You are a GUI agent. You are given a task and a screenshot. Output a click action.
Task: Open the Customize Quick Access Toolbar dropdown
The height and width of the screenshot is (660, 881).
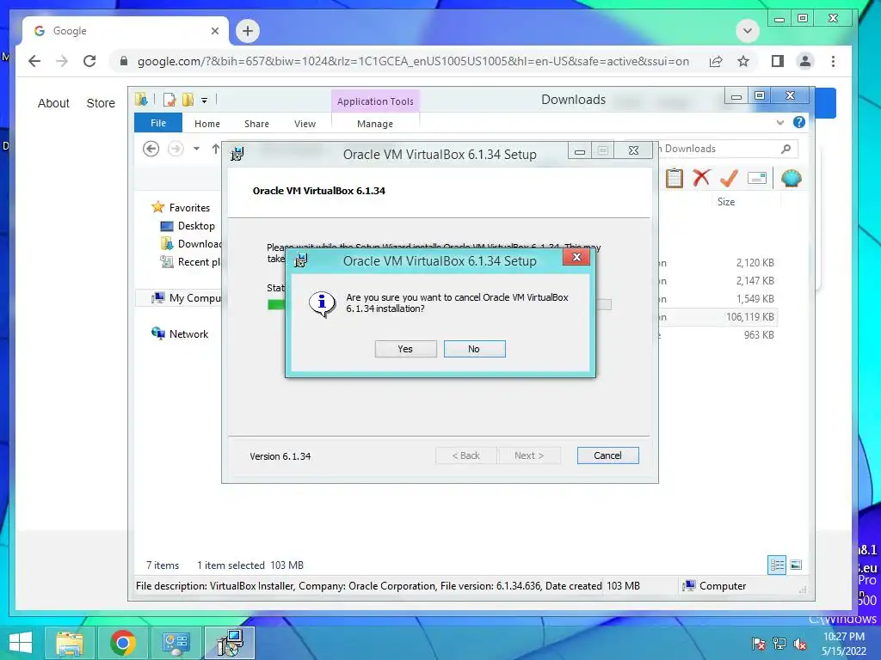205,101
